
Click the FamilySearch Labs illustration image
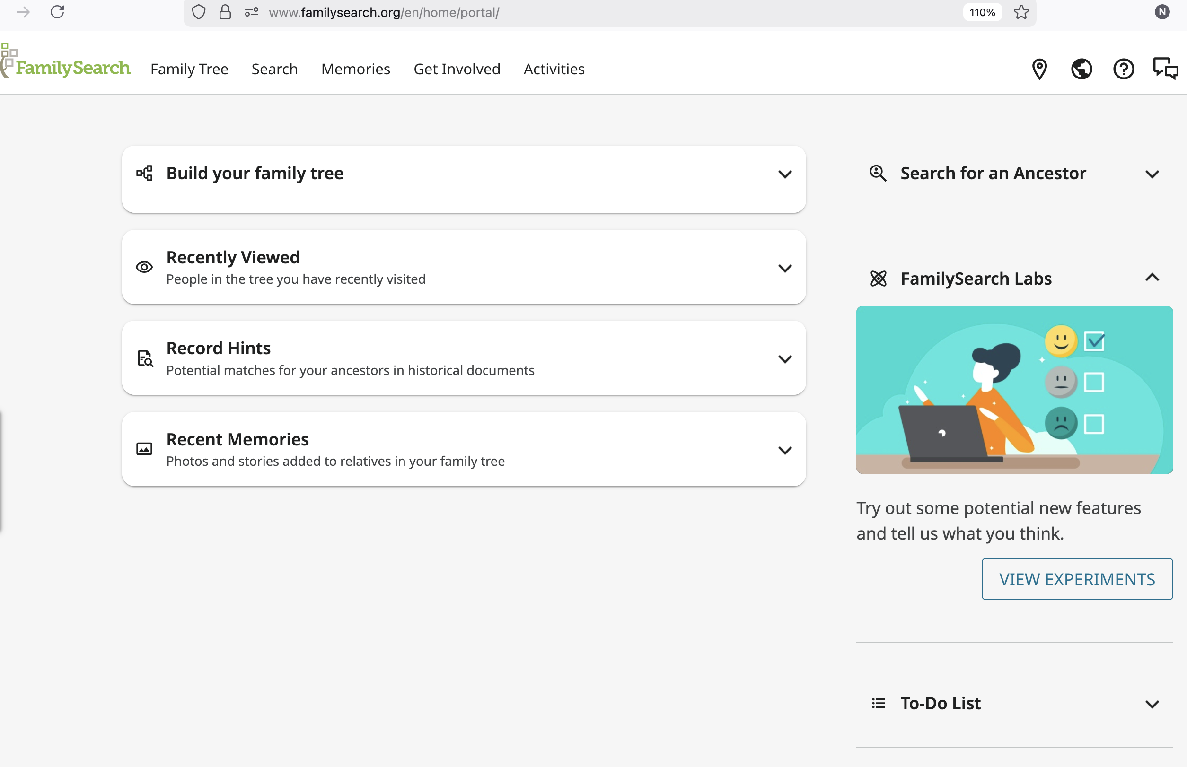pyautogui.click(x=1014, y=390)
